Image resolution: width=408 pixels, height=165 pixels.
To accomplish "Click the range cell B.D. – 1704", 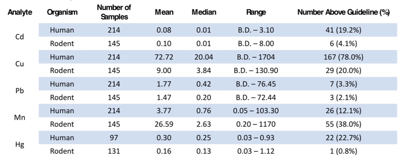I will (x=256, y=57).
